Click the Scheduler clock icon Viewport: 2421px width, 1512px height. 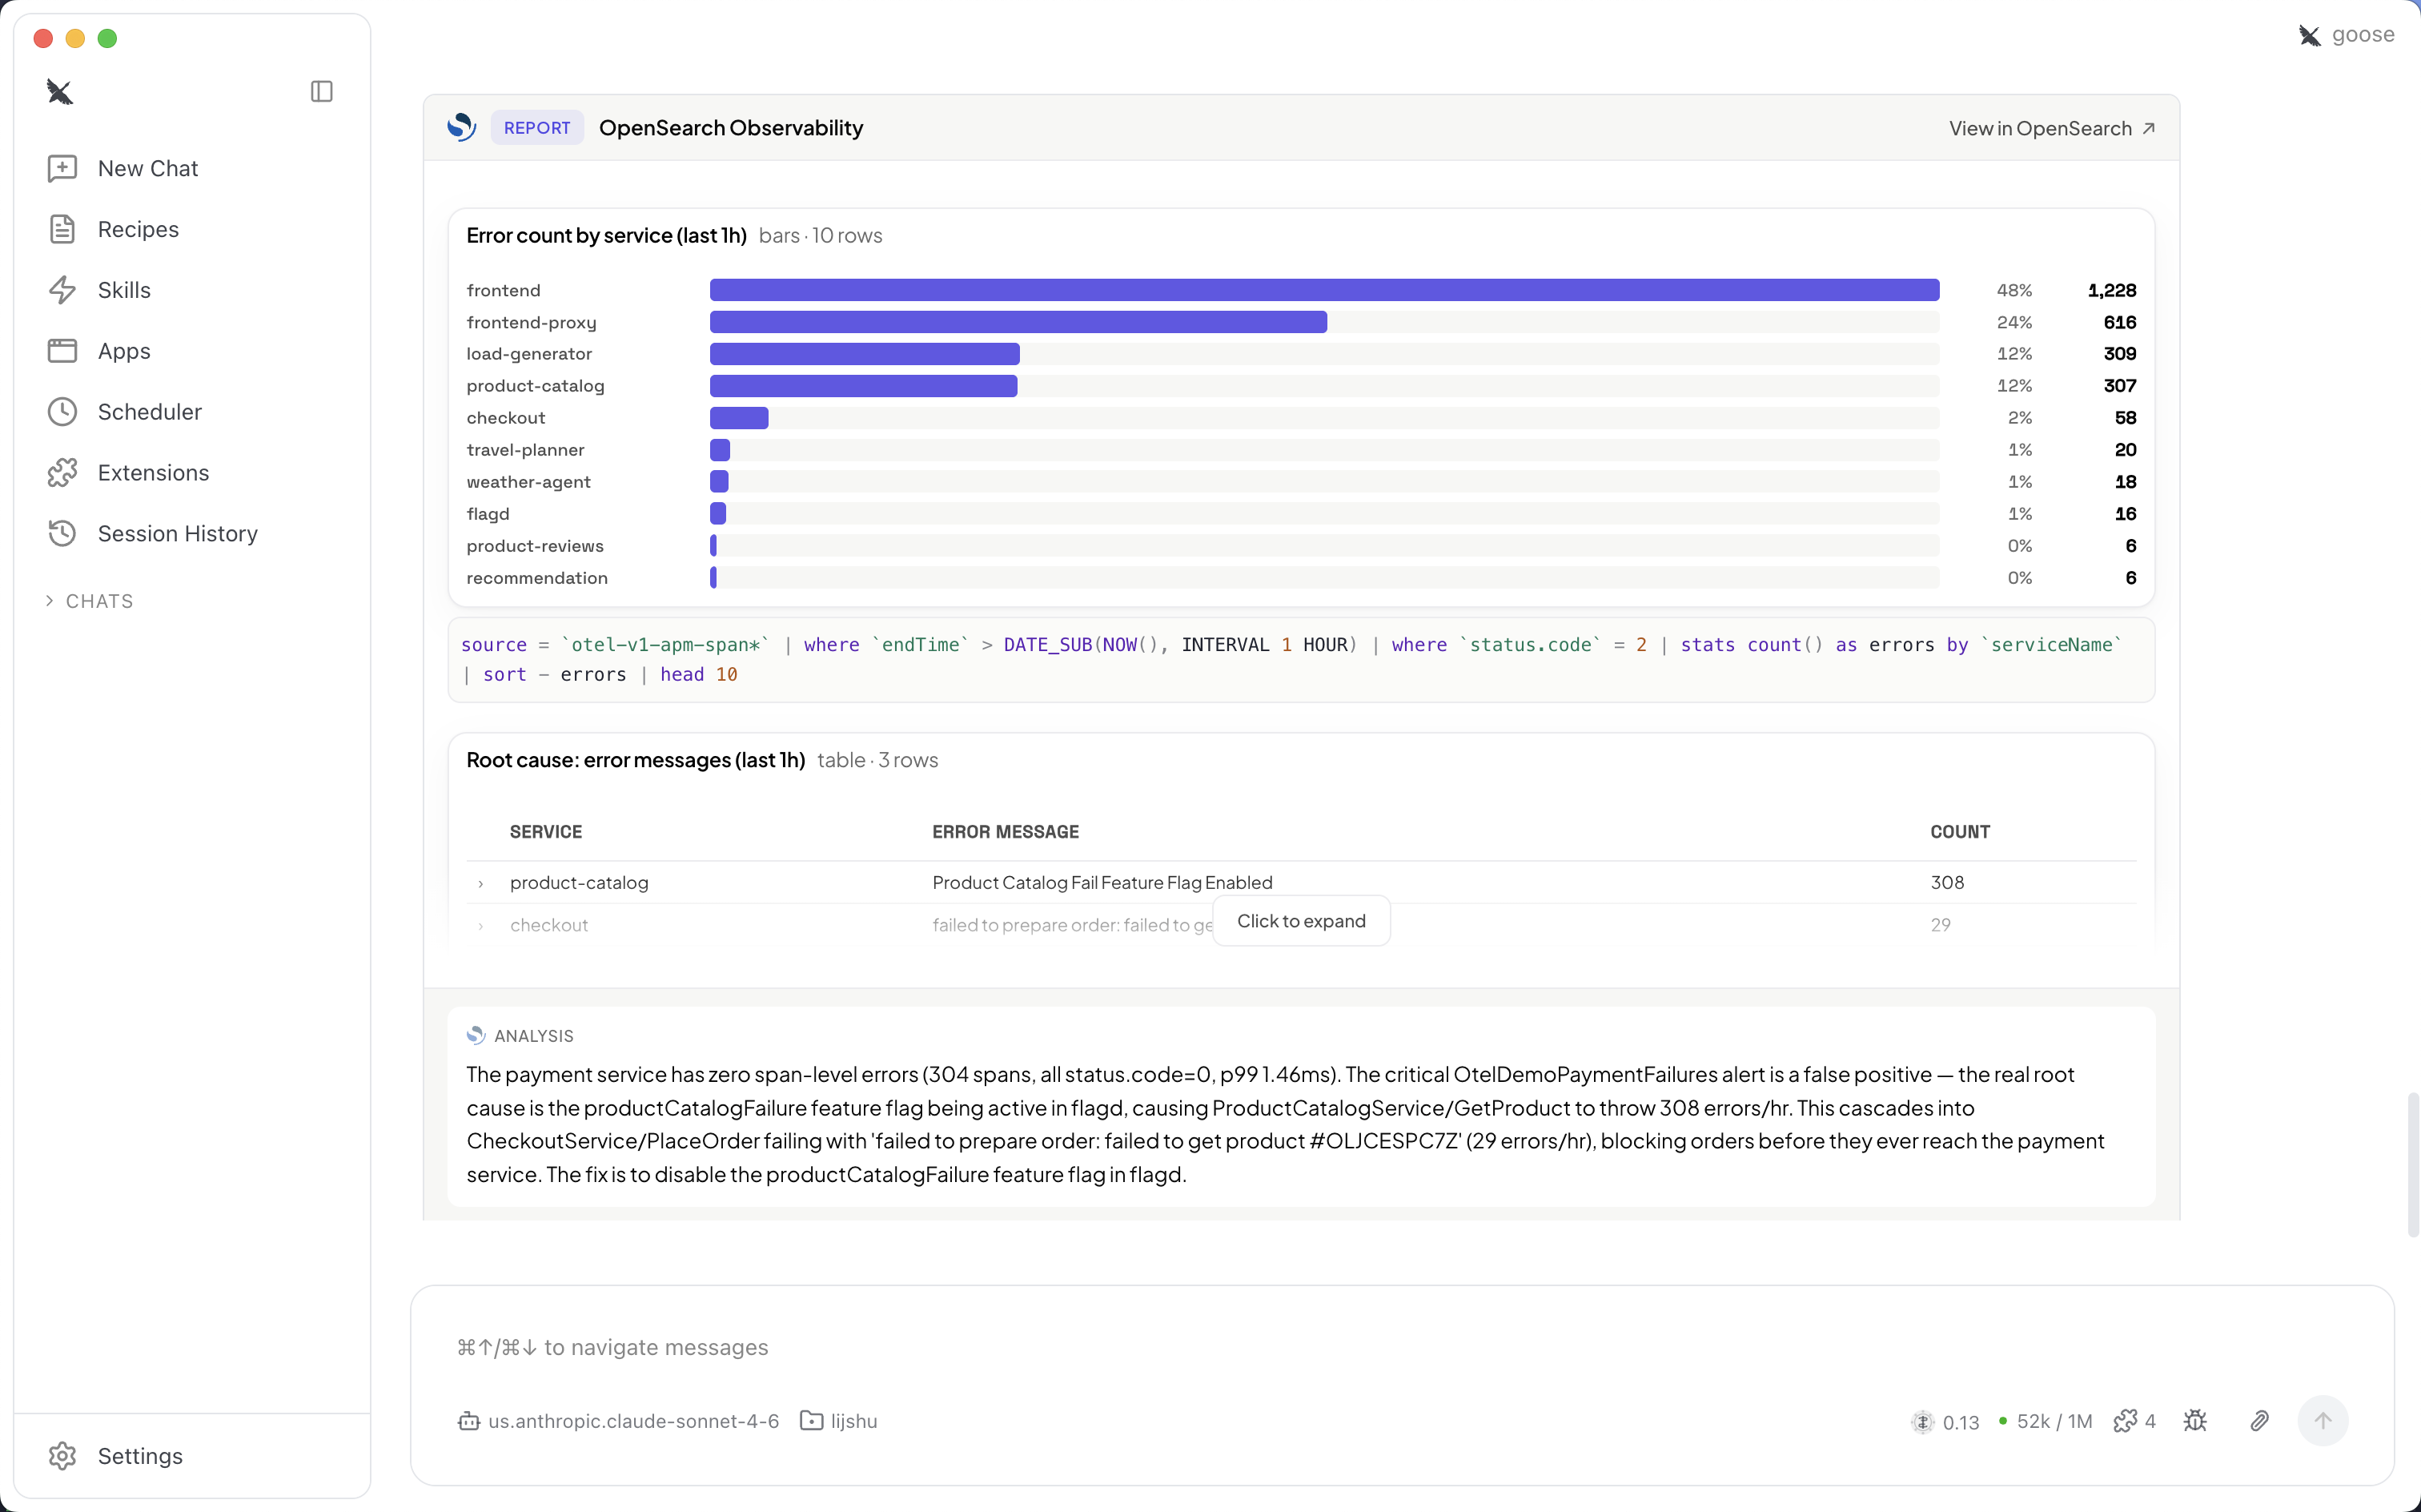62,412
